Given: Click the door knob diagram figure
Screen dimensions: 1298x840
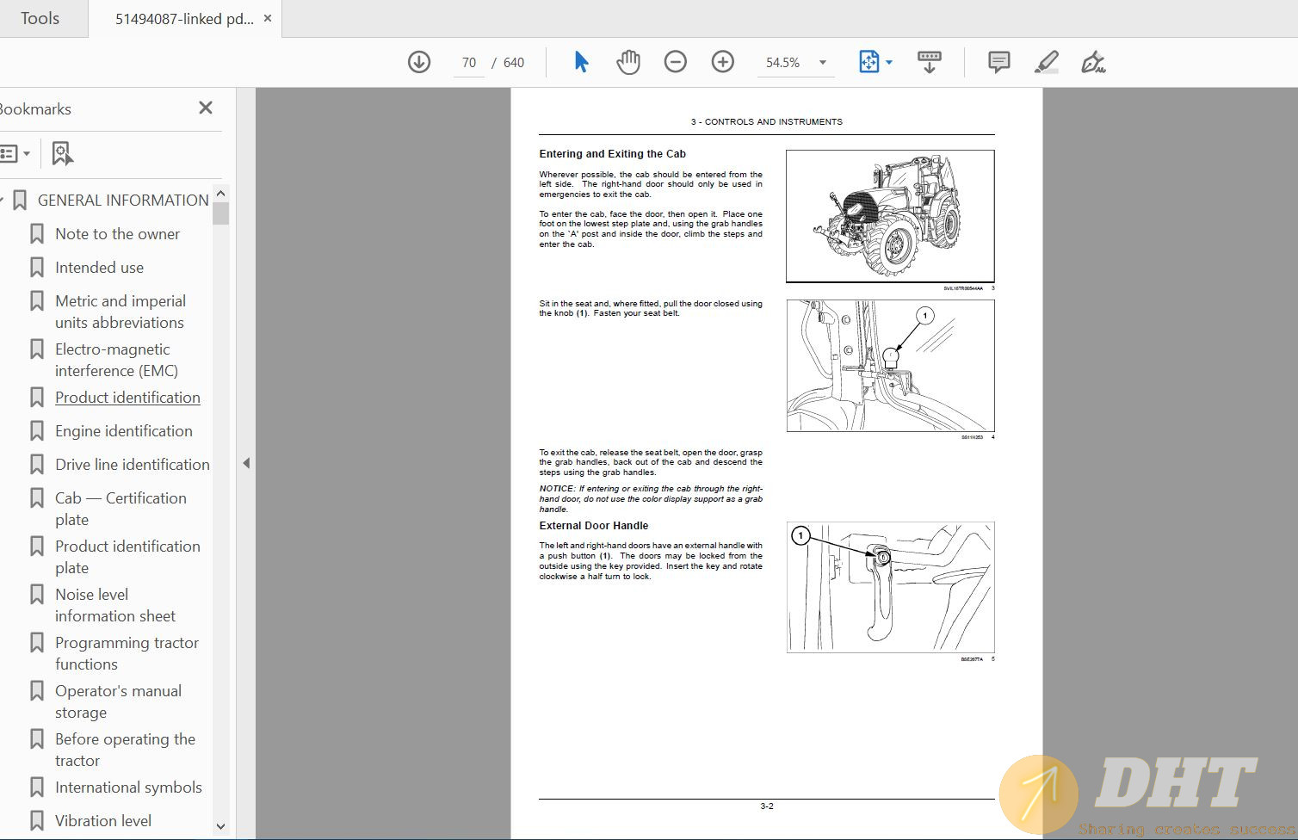Looking at the screenshot, I should (890, 366).
